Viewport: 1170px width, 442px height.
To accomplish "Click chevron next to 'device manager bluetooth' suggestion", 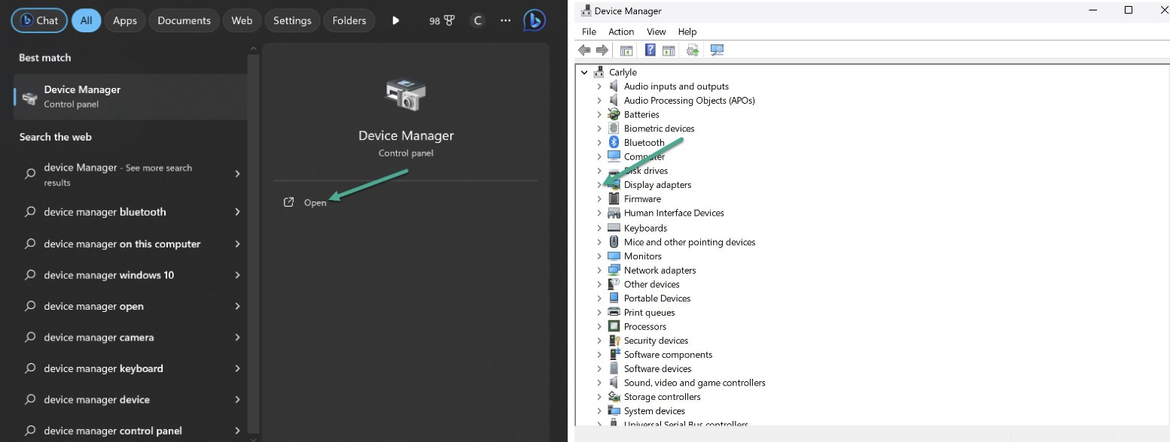I will [237, 212].
